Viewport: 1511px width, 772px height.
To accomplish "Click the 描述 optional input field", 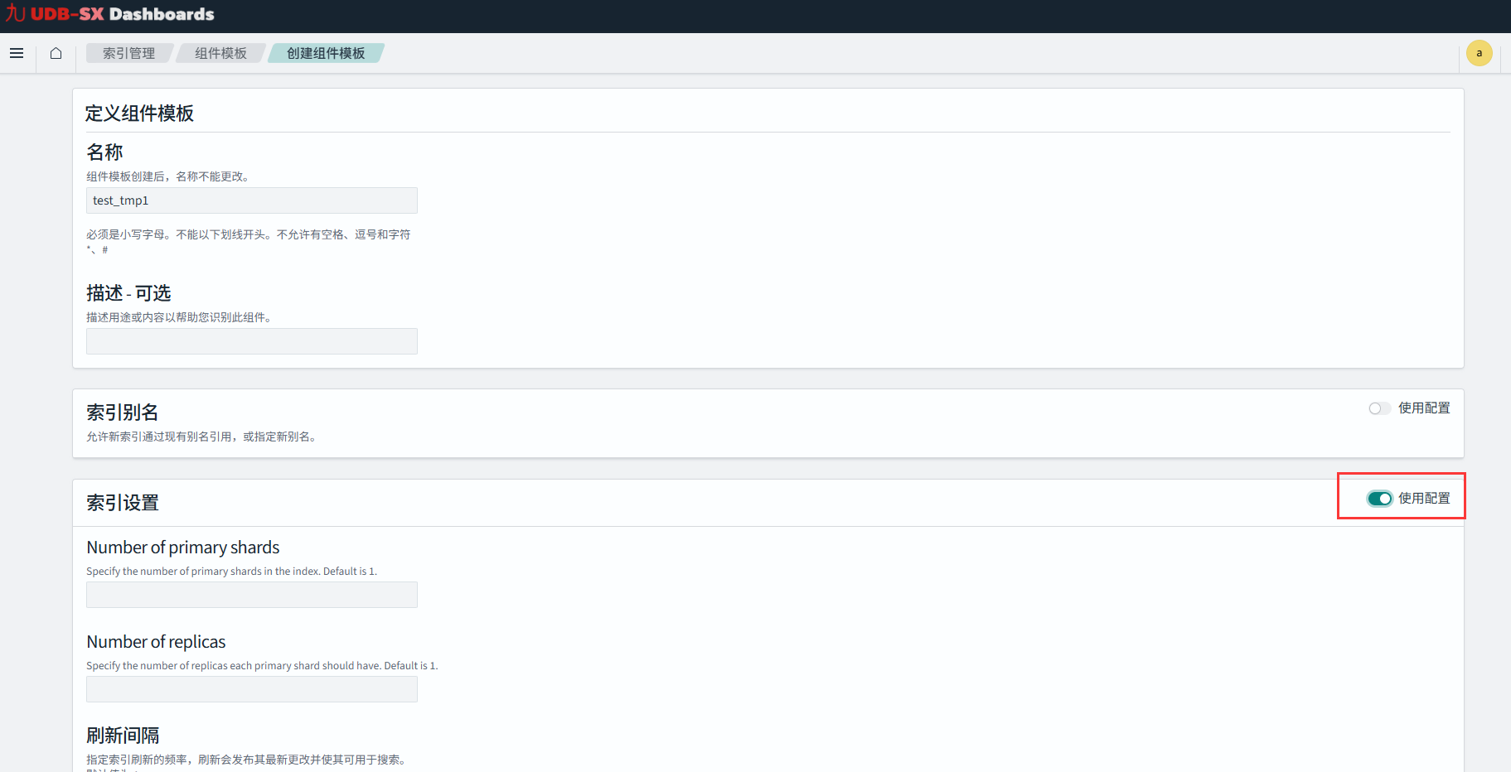I will pos(251,341).
